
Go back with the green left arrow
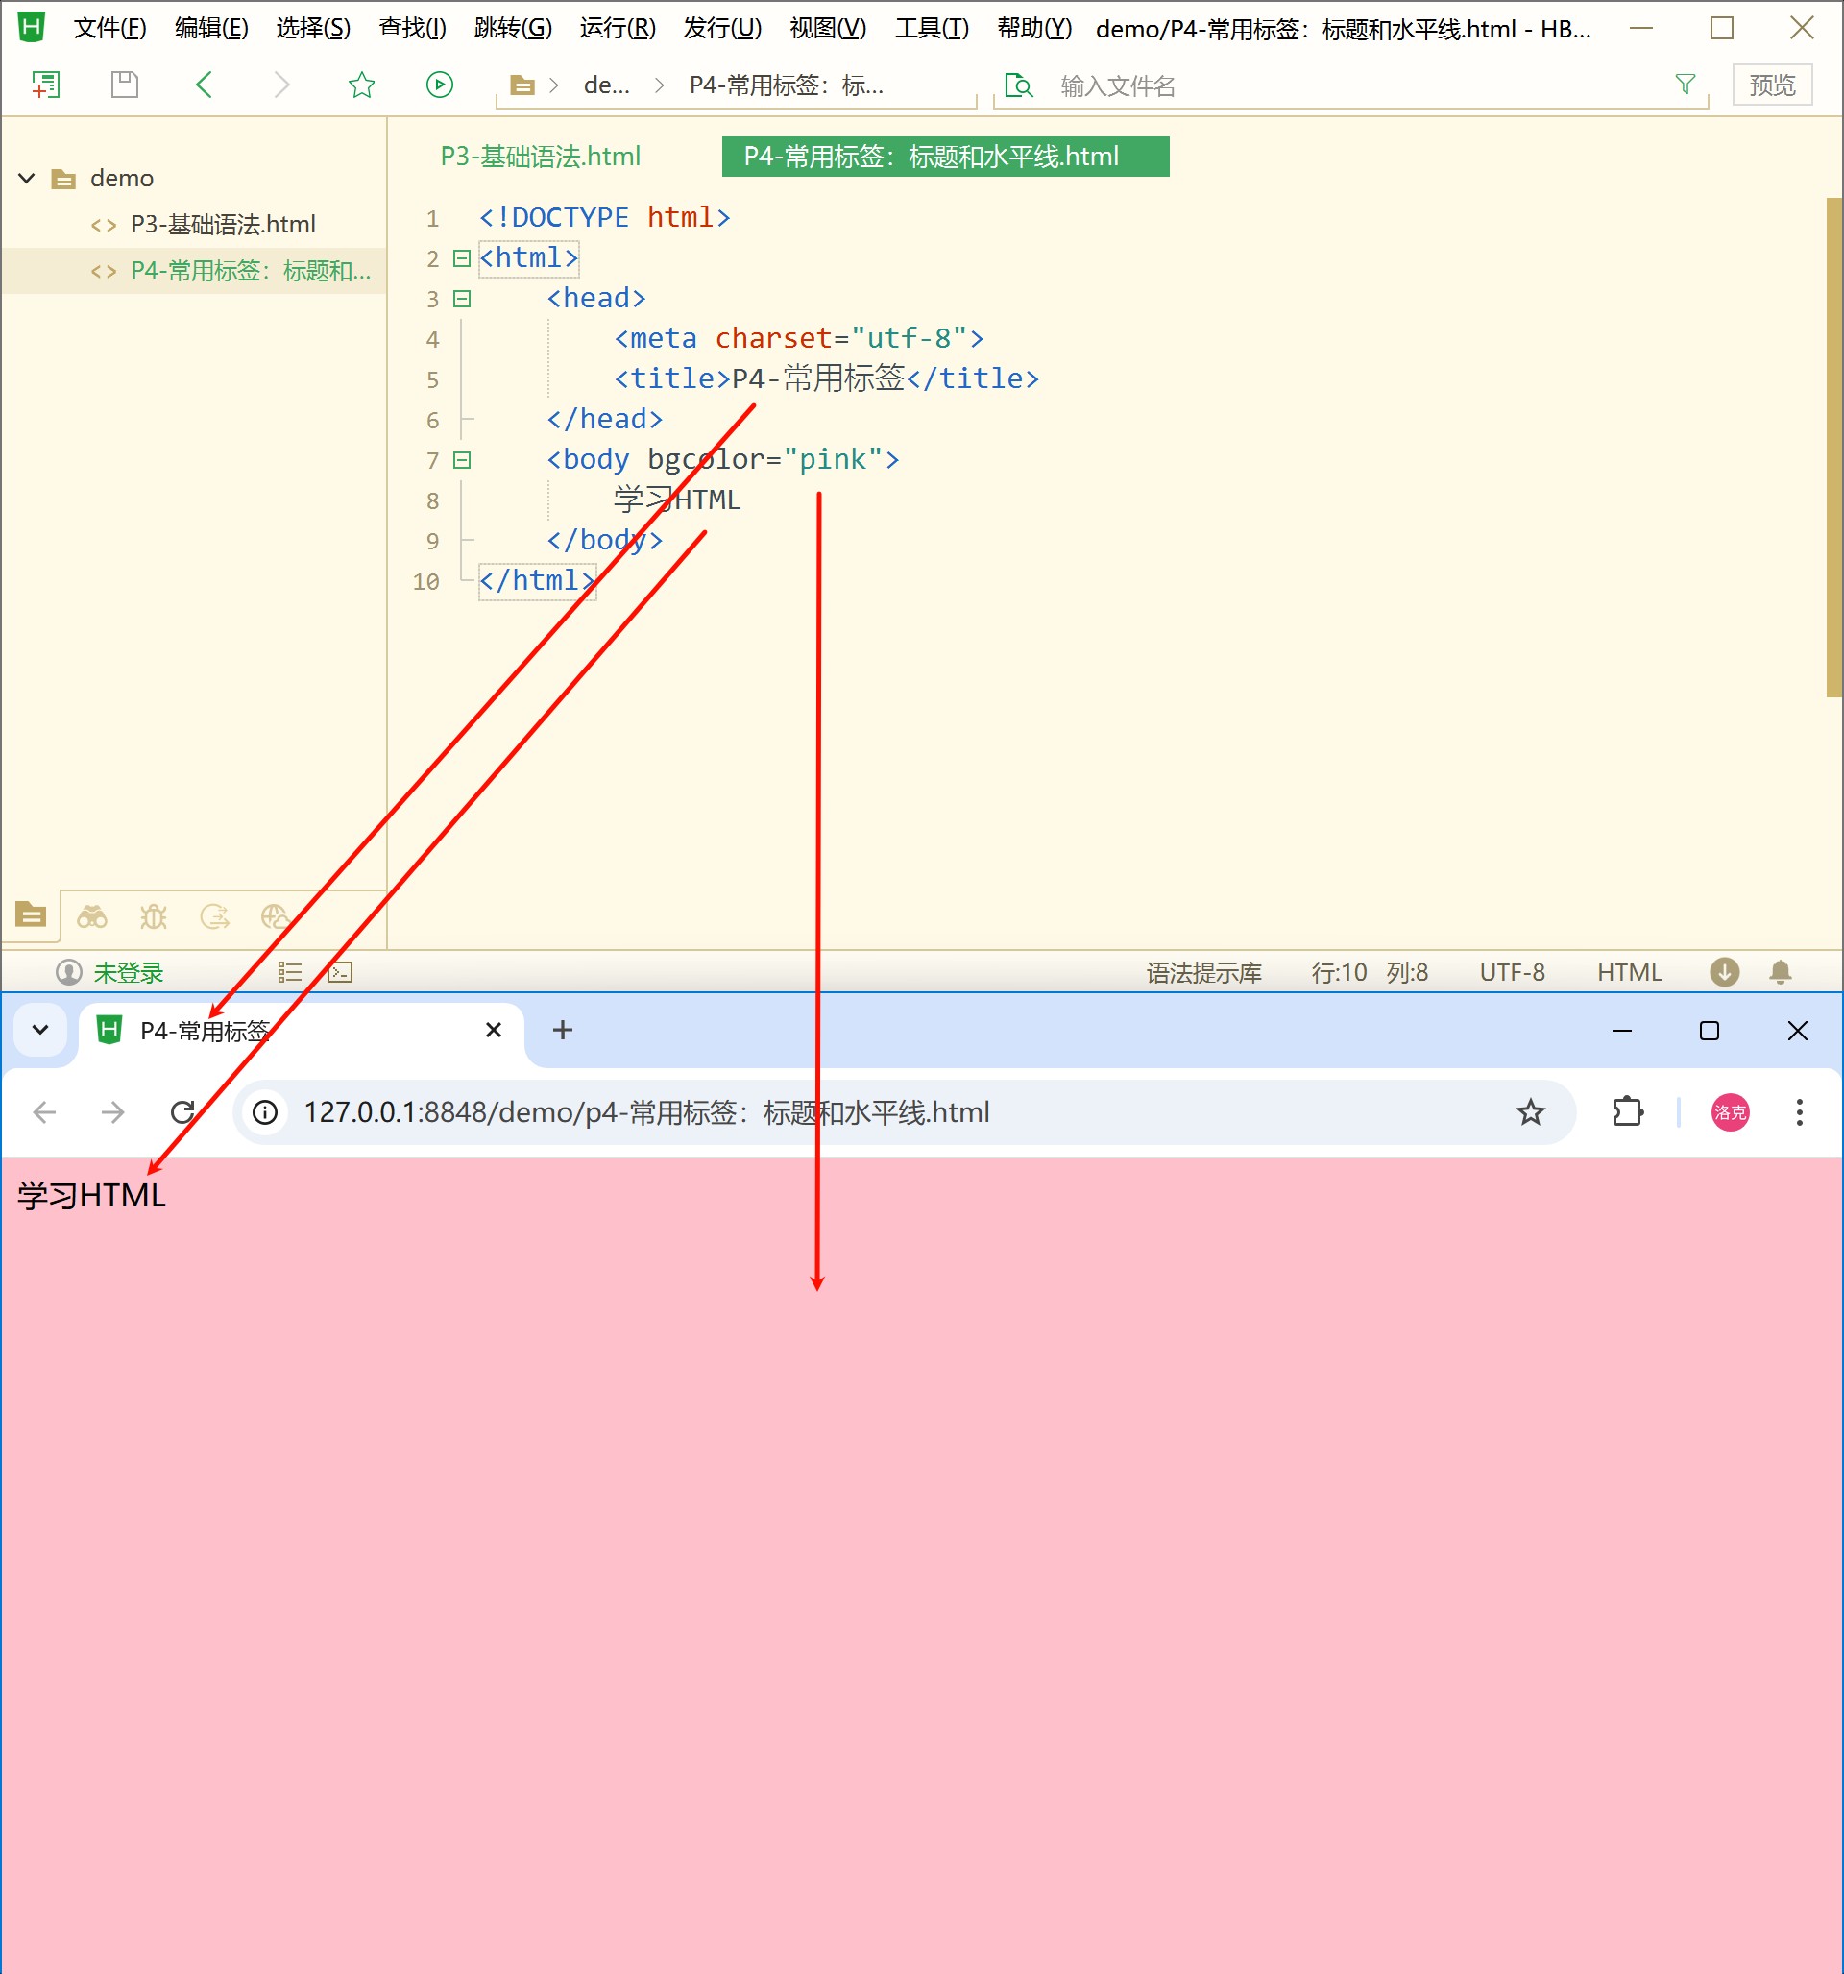[x=204, y=85]
